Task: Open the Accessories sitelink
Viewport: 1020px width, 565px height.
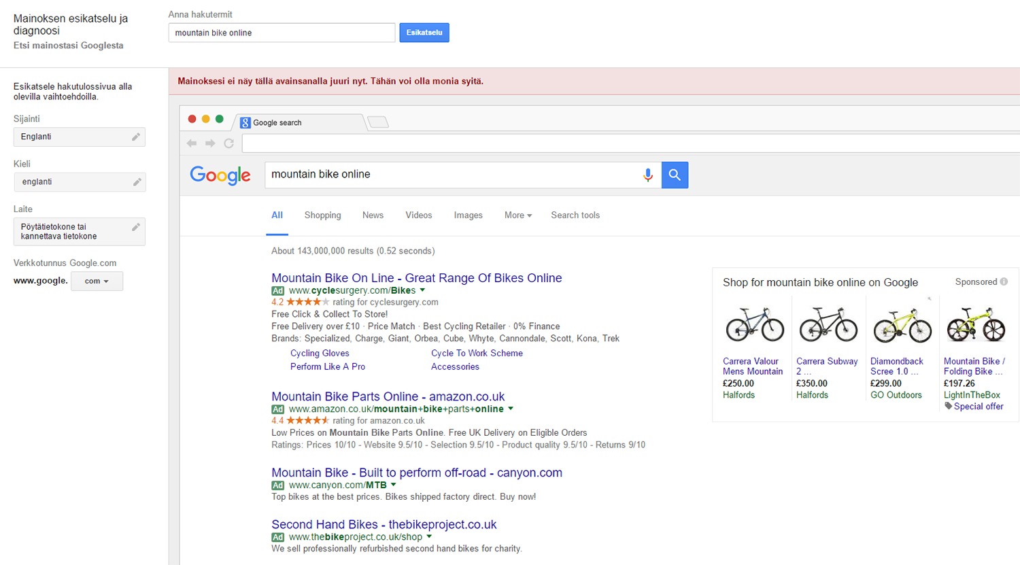Action: [x=455, y=366]
